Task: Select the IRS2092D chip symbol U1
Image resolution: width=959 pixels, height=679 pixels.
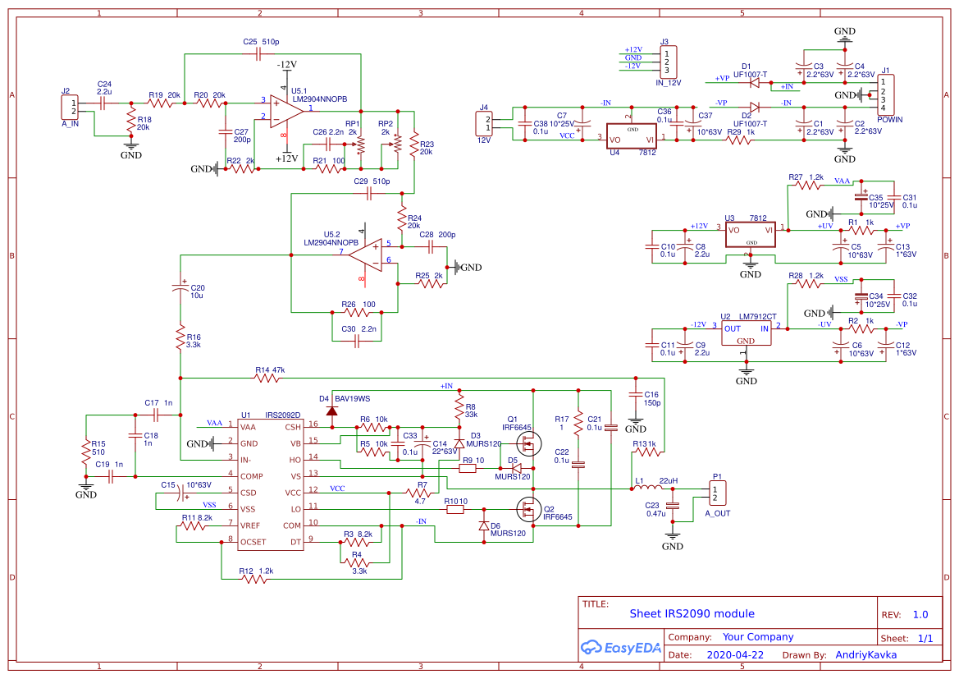Action: point(269,484)
